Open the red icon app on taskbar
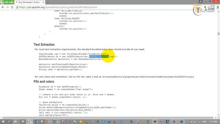This screenshot has height=124, width=220. point(155,122)
